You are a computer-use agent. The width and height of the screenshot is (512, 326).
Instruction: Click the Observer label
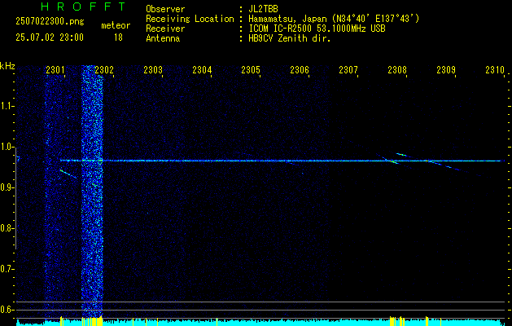pos(165,9)
